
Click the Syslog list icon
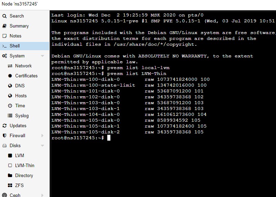(10, 116)
